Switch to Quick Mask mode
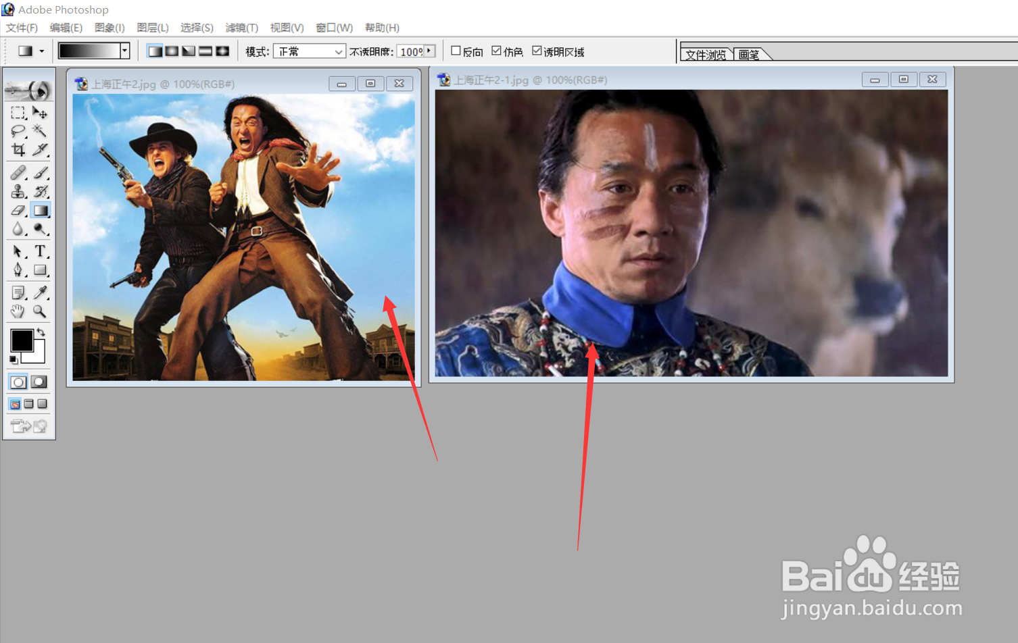The width and height of the screenshot is (1018, 643). pyautogui.click(x=39, y=382)
